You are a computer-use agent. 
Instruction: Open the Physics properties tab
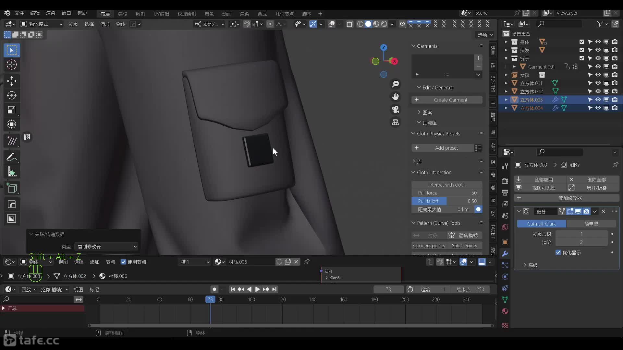[505, 276]
